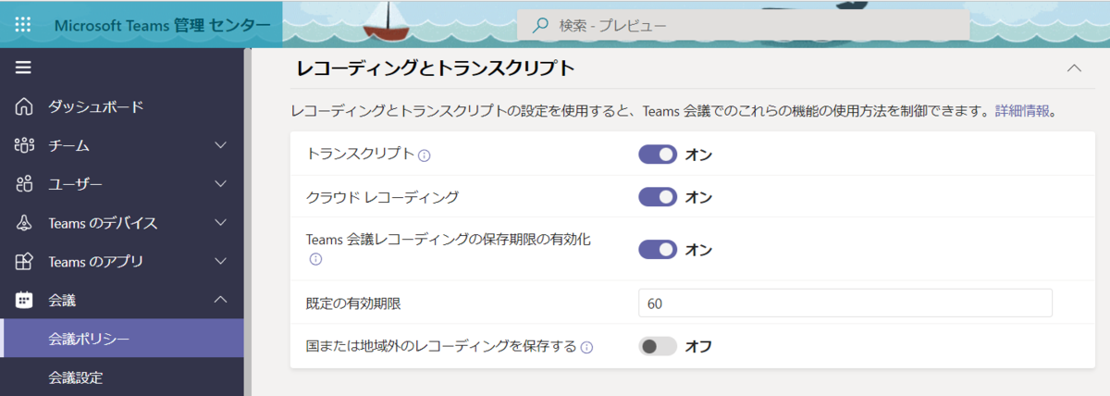
Task: Click the チーム people icon
Action: [24, 145]
